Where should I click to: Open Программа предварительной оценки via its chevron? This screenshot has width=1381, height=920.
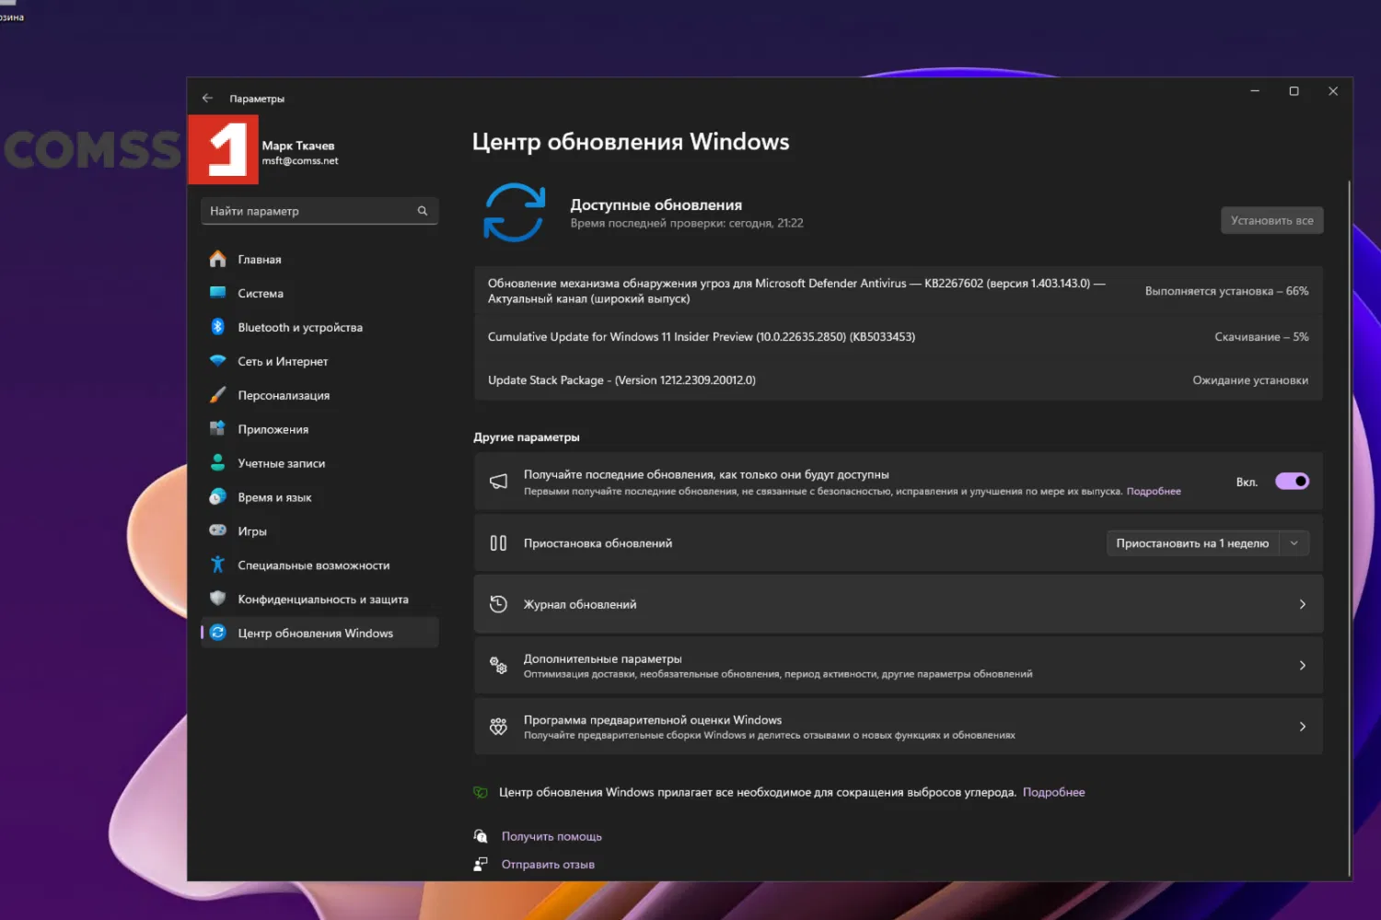pyautogui.click(x=1302, y=727)
